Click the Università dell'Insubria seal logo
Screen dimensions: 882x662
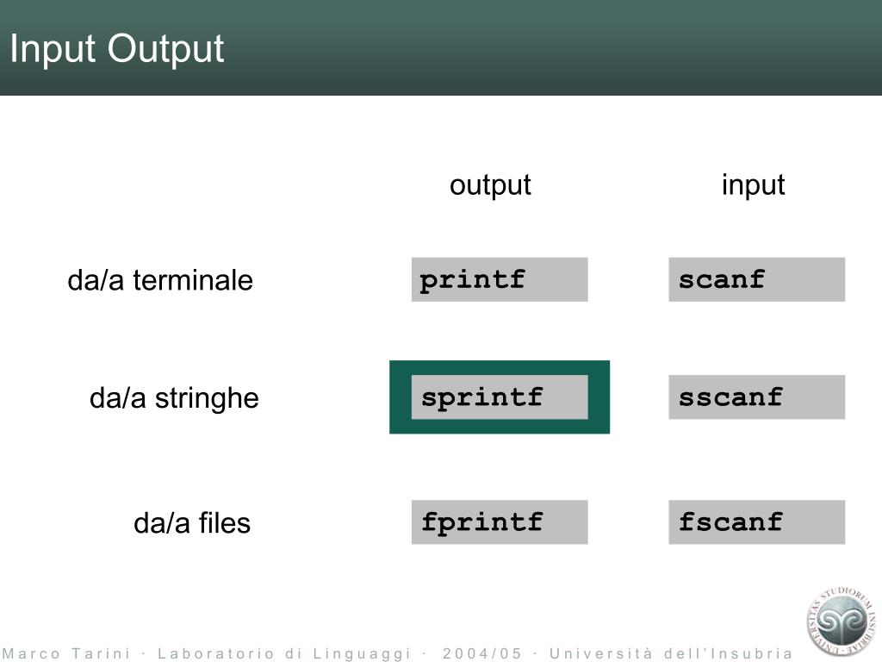(842, 622)
